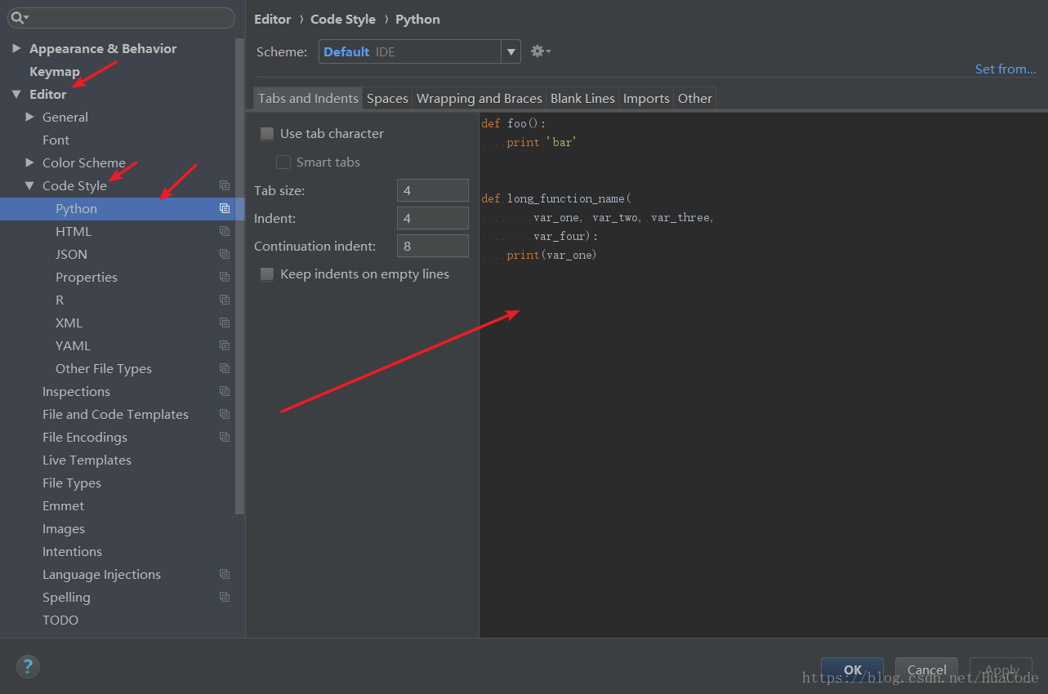The image size is (1048, 694).
Task: Click the copy icon beside File Encodings
Action: (225, 437)
